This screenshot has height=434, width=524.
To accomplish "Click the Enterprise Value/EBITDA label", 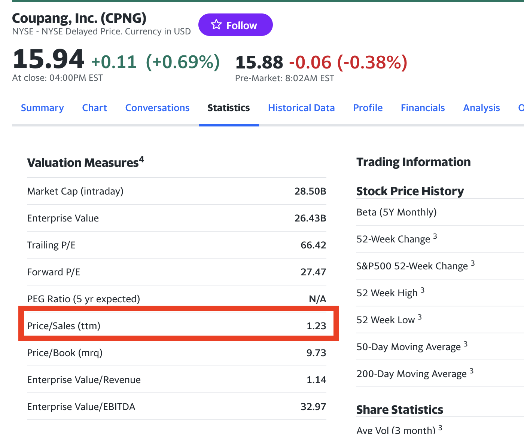I will (81, 407).
